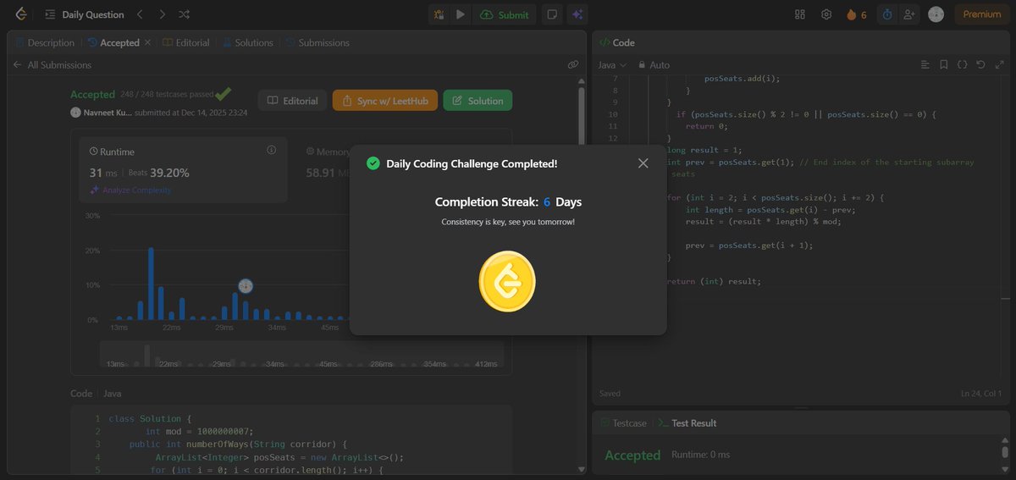This screenshot has height=480, width=1016.
Task: Click line 2 'int mod = 1000000007;'
Action: tap(200, 431)
